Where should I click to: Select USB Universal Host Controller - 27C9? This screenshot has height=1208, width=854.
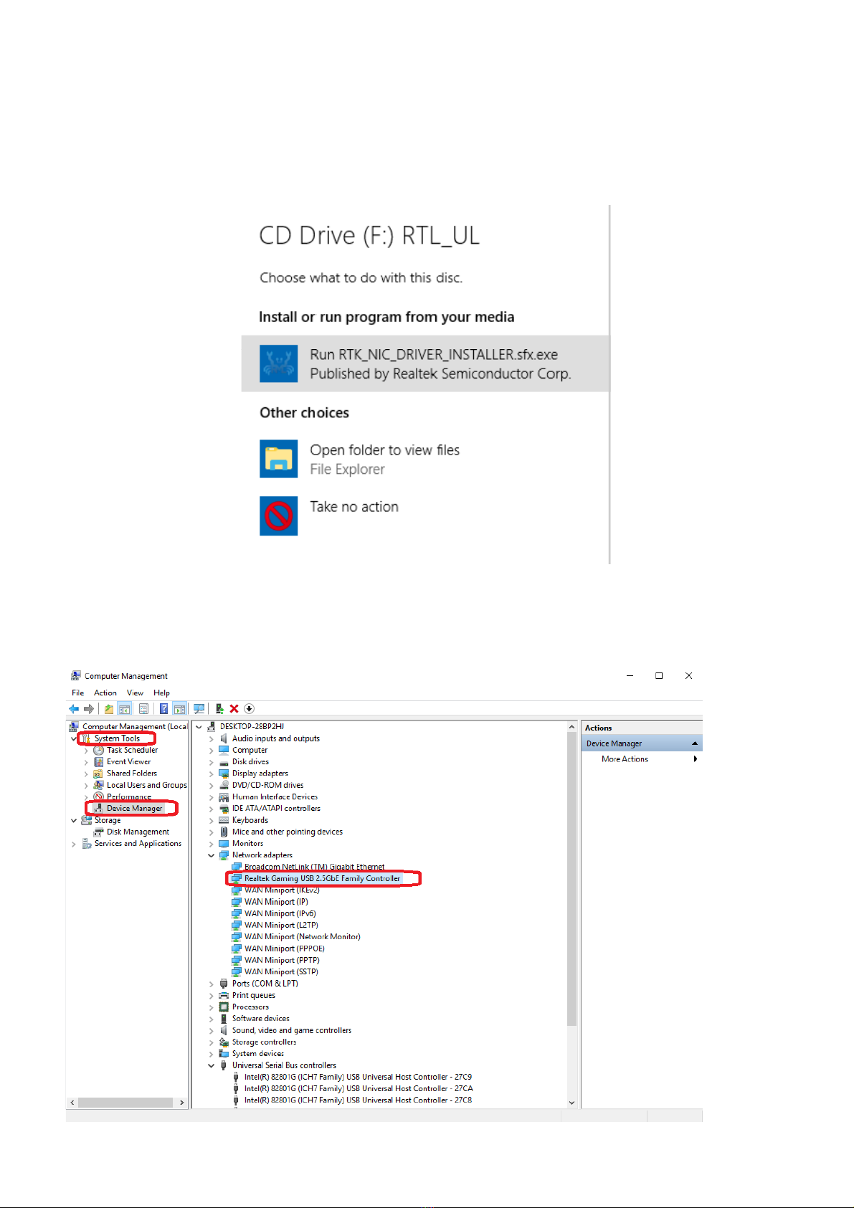358,1077
